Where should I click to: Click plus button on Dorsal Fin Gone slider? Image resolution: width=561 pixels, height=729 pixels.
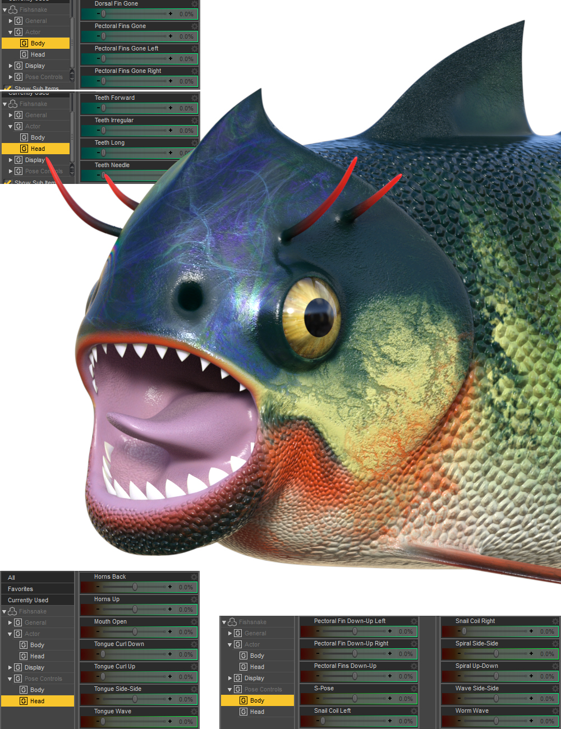[x=171, y=13]
